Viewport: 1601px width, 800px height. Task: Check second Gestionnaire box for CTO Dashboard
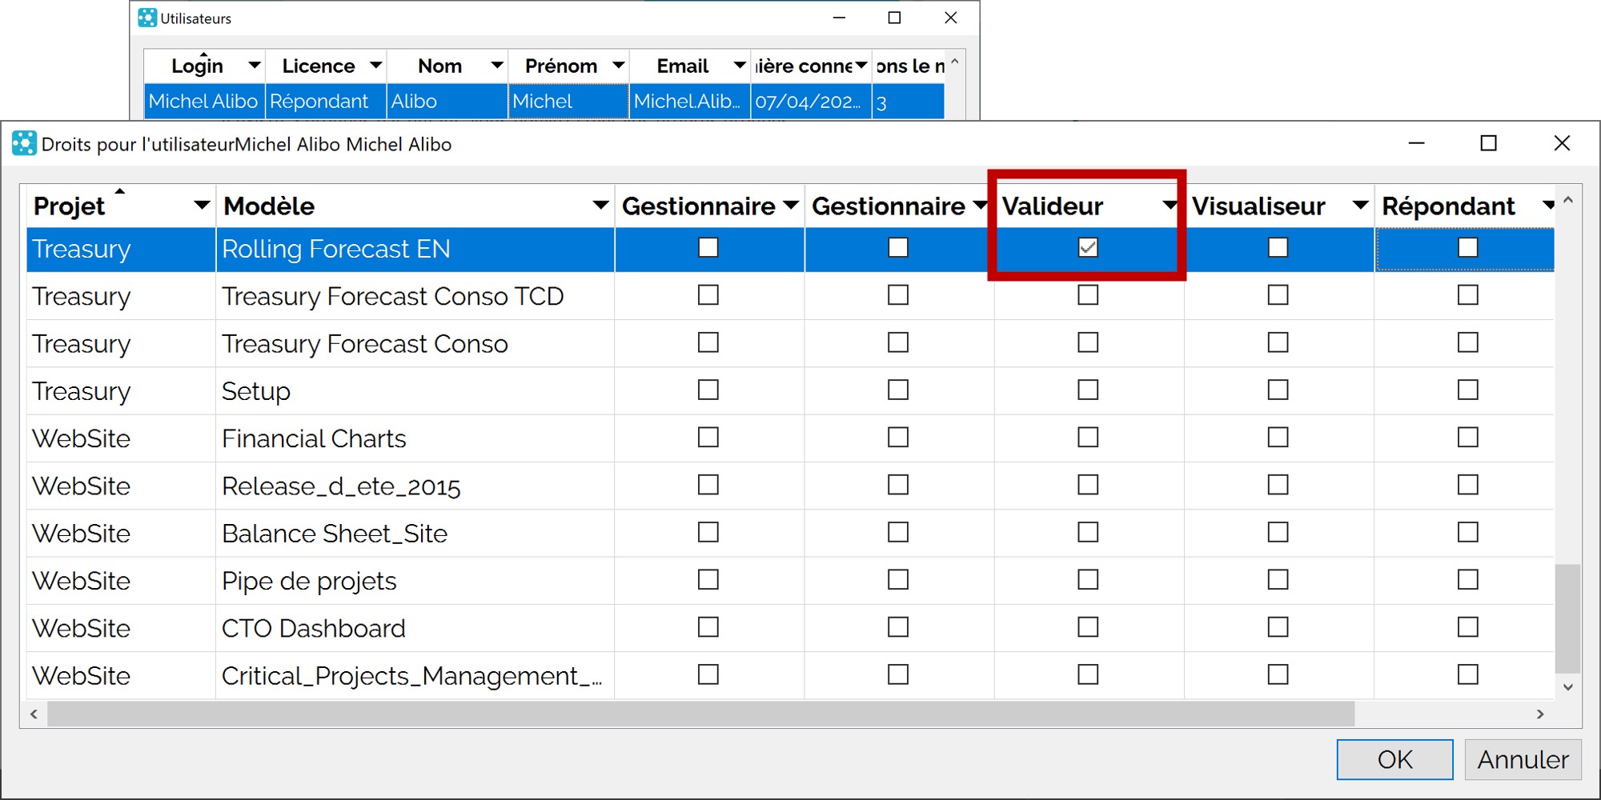pyautogui.click(x=898, y=627)
